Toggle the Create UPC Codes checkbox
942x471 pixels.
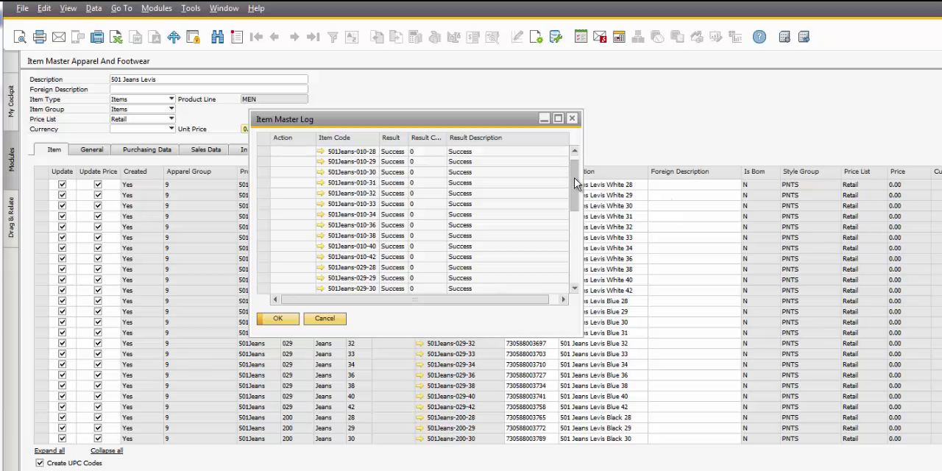coord(40,463)
